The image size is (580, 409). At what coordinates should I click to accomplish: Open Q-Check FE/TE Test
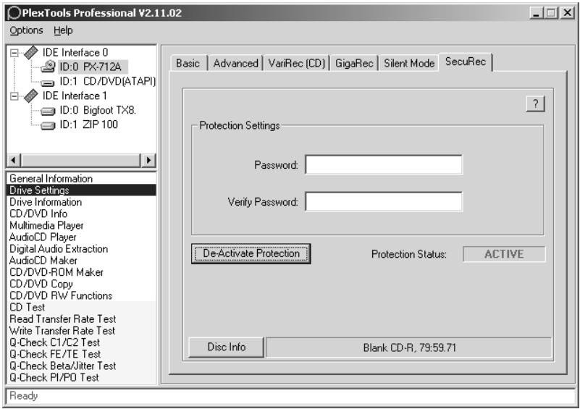tap(81, 354)
